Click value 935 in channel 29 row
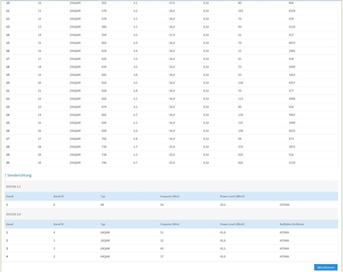 coord(241,155)
